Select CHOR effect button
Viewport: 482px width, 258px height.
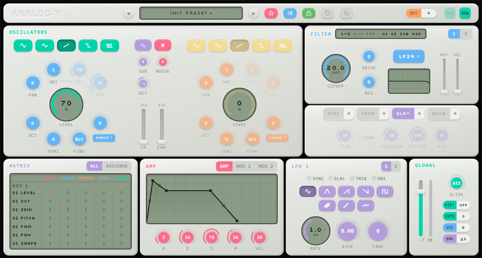click(368, 114)
